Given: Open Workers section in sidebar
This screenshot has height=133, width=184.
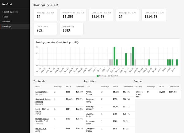Looking at the screenshot, I should point(6,22).
